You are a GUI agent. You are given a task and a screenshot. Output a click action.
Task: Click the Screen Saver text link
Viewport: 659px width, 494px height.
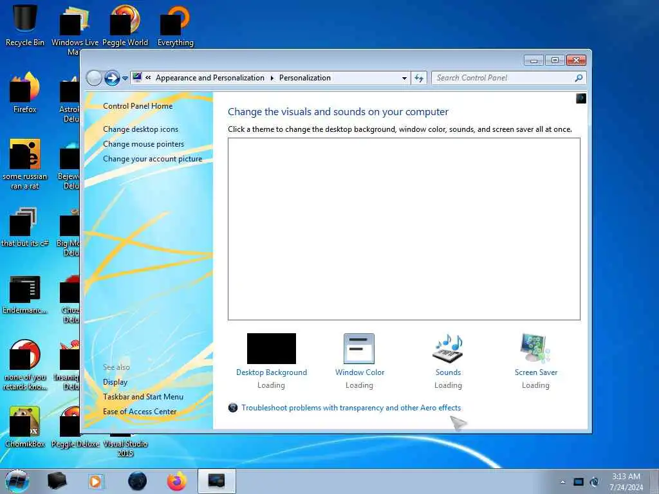[x=536, y=372]
